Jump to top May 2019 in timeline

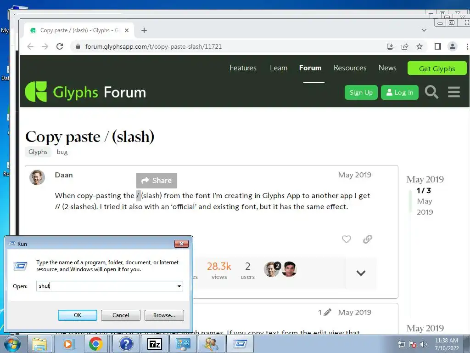tap(425, 179)
